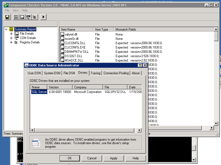Screen dimensions: 221x165
Task: Click the Registry Details toolbar icon
Action: pyautogui.click(x=35, y=17)
